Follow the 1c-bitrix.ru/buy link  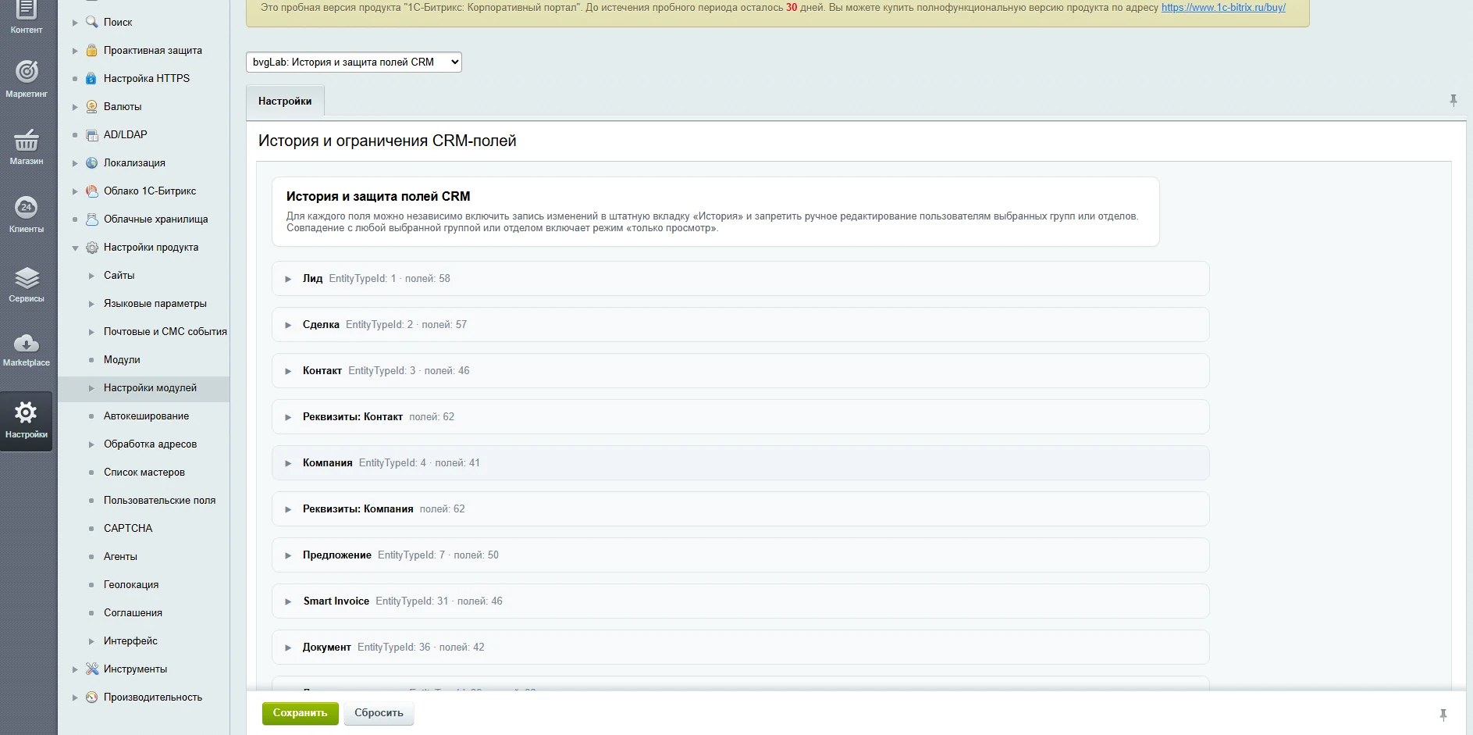tap(1223, 7)
